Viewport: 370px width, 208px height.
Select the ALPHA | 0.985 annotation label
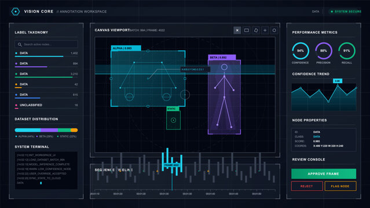pyautogui.click(x=126, y=48)
